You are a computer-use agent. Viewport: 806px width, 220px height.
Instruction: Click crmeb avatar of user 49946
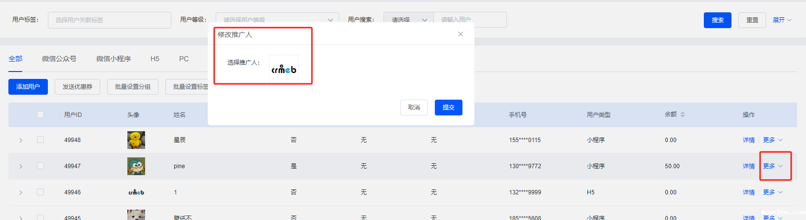click(x=136, y=192)
